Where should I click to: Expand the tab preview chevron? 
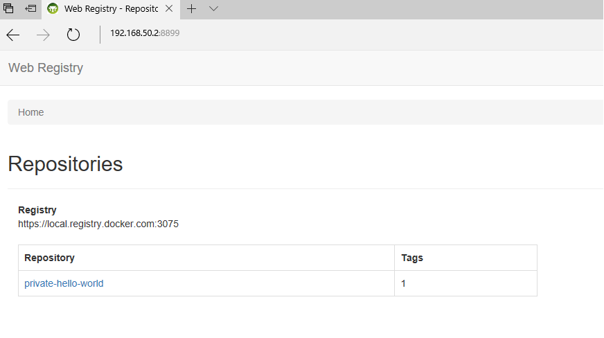click(x=213, y=9)
